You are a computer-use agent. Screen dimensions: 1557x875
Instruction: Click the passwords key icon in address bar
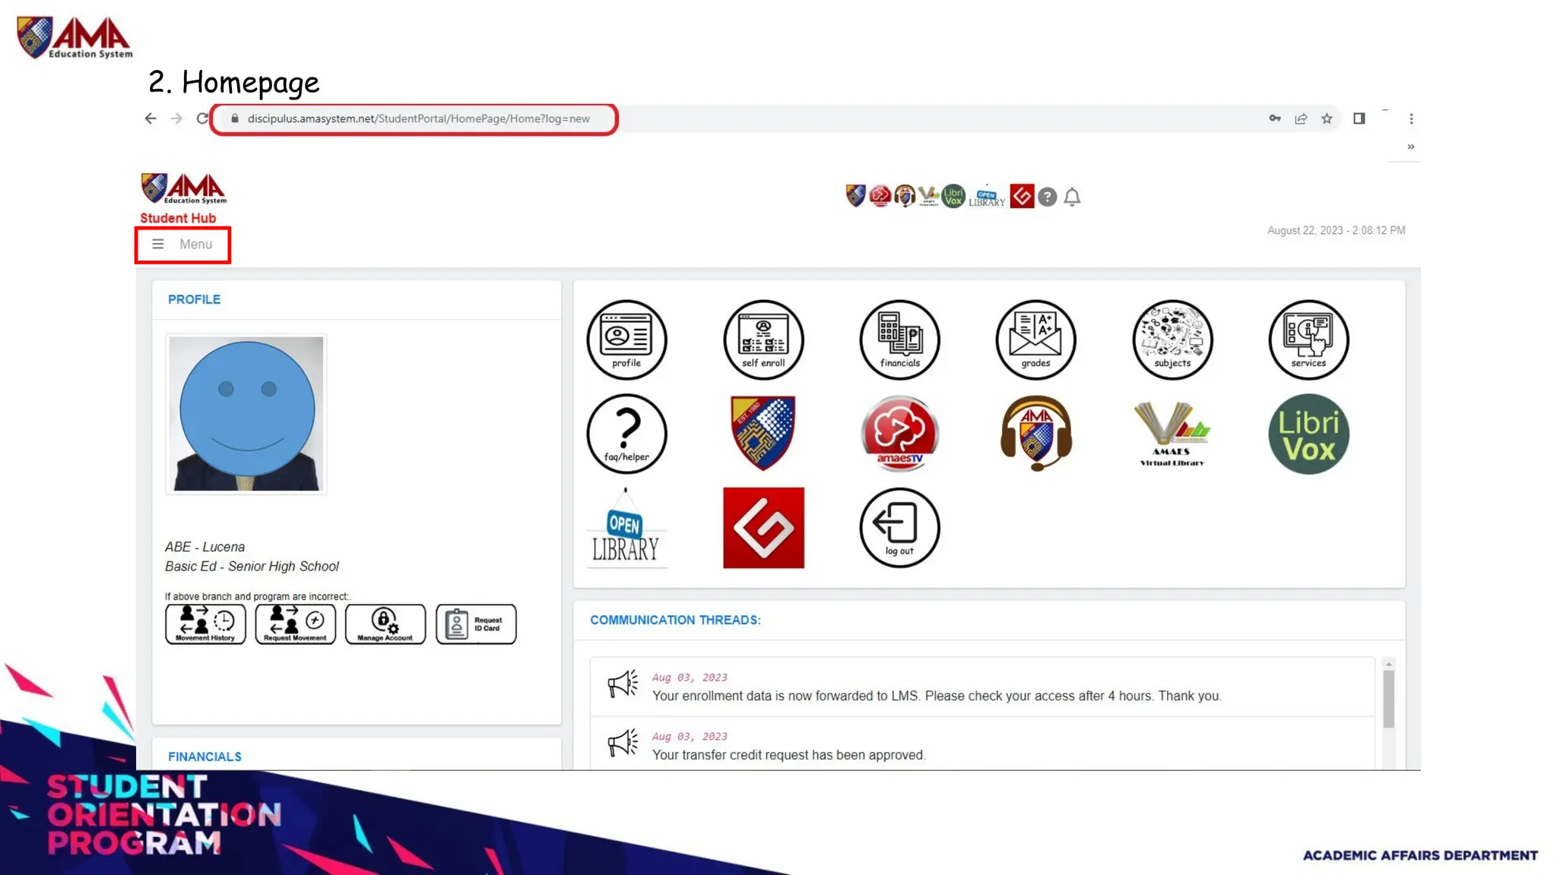point(1275,119)
